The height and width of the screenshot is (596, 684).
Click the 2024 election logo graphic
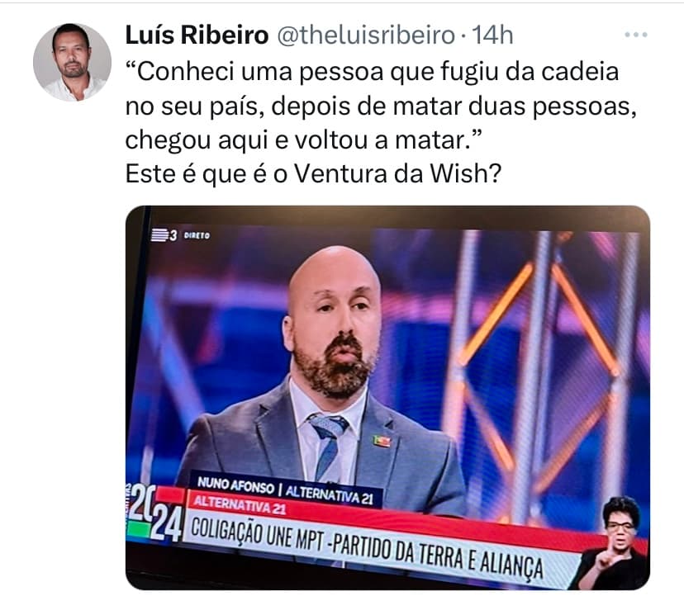coord(154,513)
